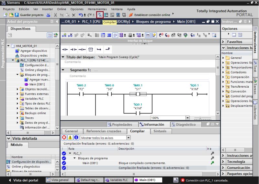Expand the Tecnología instructions section
Screen dimensions: 259x184
(x=223, y=162)
